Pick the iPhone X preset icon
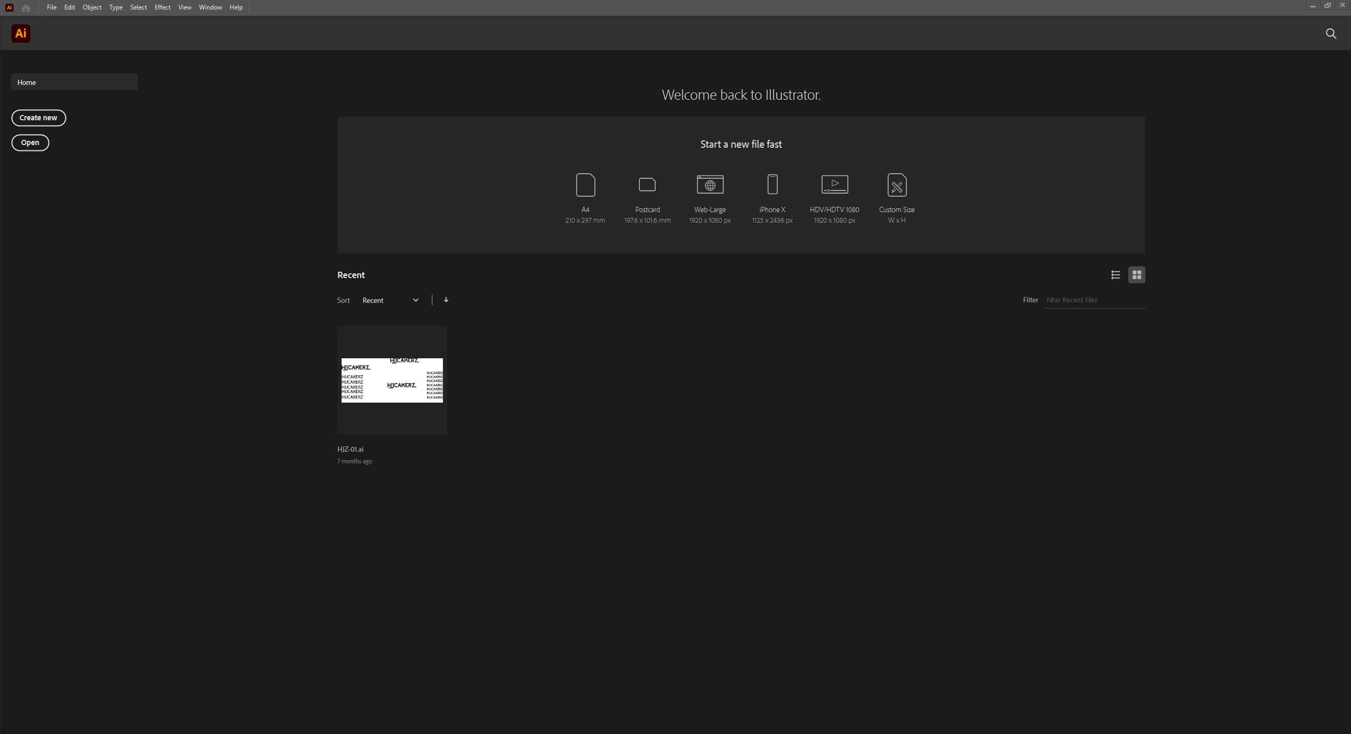Screen dimensions: 1351x734 pos(772,185)
